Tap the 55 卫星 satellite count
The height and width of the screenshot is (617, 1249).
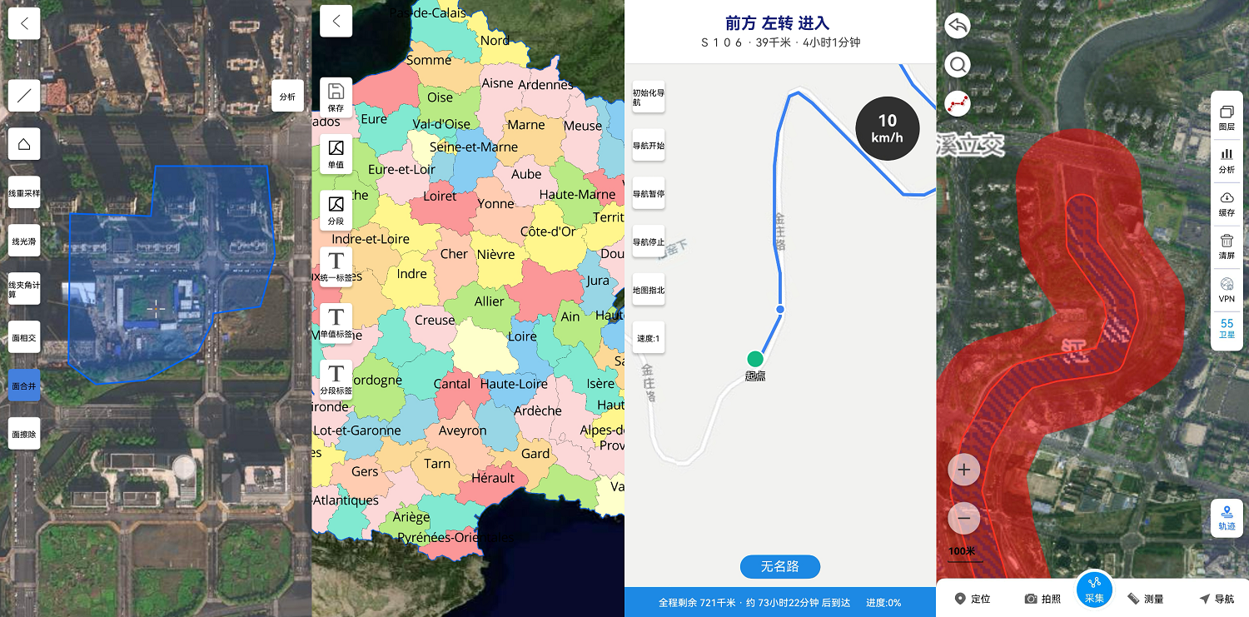[x=1227, y=329]
